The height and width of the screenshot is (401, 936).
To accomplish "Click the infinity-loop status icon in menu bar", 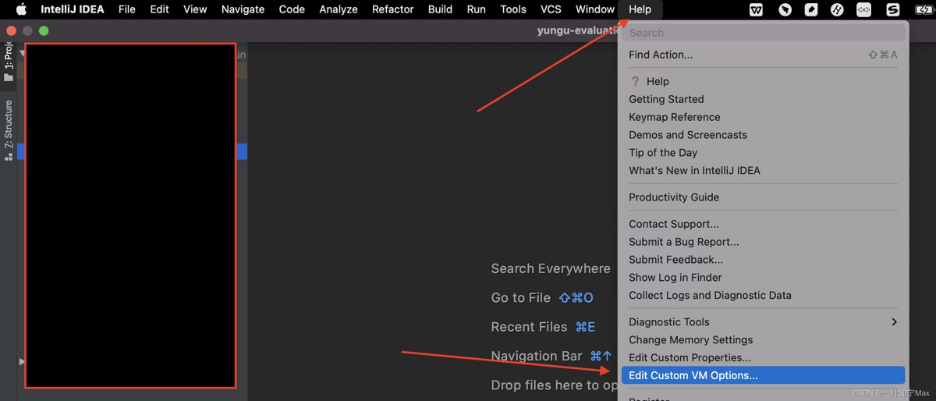I will tap(863, 9).
